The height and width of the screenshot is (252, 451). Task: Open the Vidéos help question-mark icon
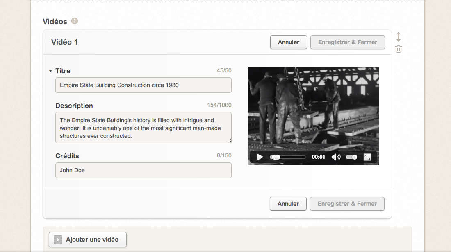pos(75,21)
